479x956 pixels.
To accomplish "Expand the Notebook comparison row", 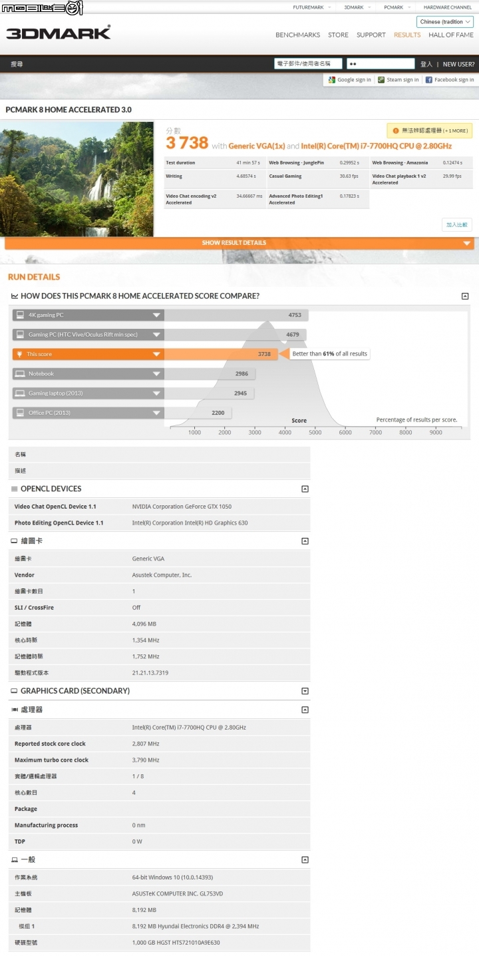I will (156, 373).
